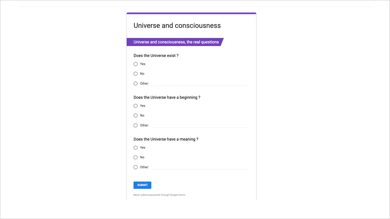Click the Other text field under the exist question

click(199, 84)
